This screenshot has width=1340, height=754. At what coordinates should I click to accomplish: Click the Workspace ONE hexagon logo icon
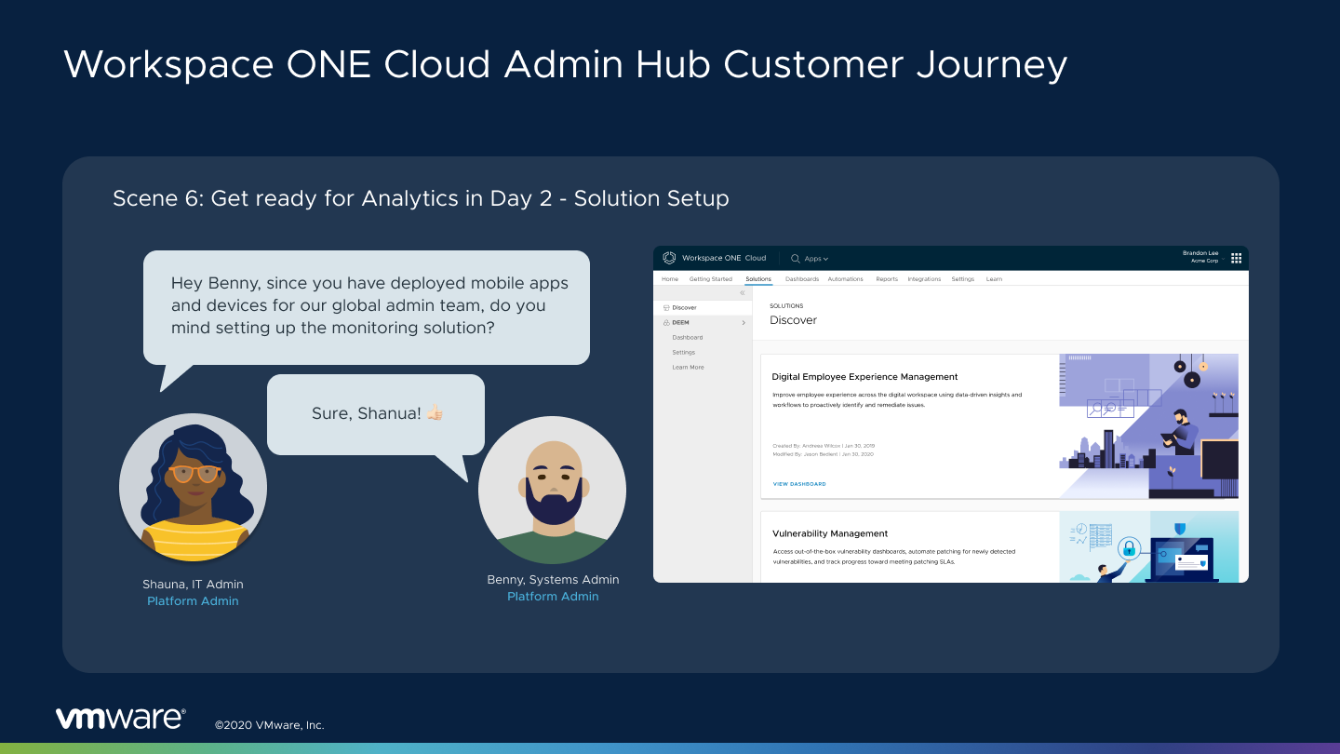pos(669,258)
